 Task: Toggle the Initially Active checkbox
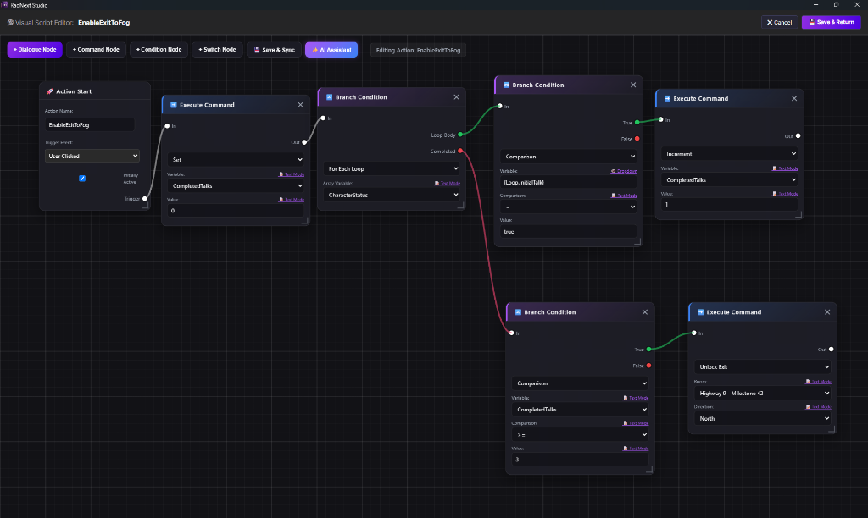(x=82, y=178)
